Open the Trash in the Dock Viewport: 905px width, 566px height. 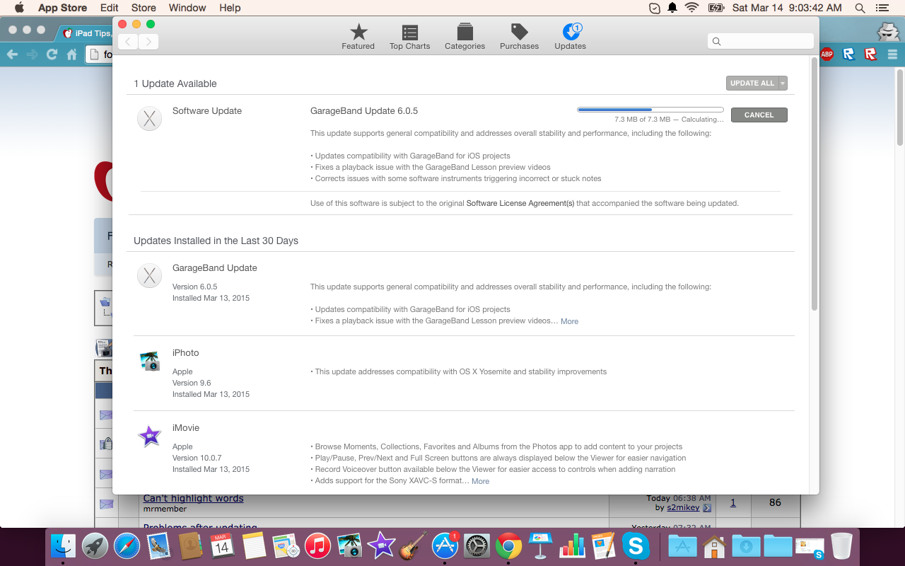(x=841, y=545)
